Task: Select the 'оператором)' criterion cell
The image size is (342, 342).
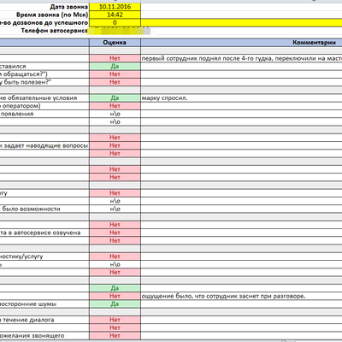Action: click(x=44, y=106)
